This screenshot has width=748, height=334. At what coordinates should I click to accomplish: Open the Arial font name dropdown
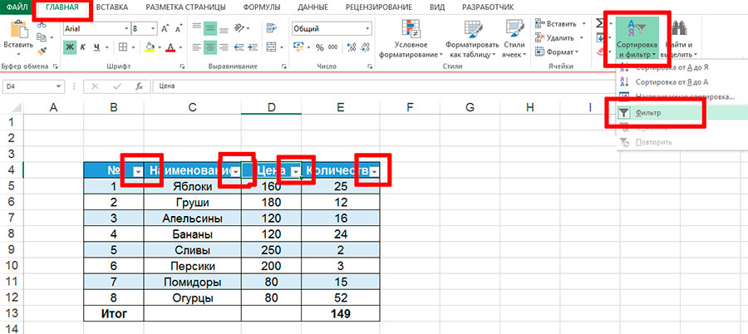(125, 28)
